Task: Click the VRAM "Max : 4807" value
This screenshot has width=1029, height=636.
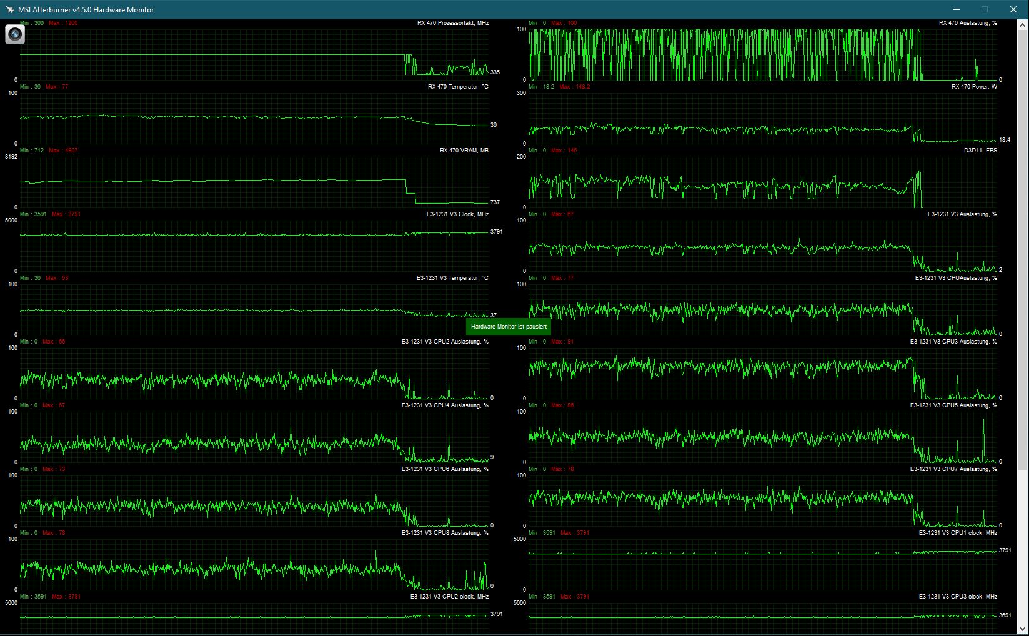Action: [63, 151]
